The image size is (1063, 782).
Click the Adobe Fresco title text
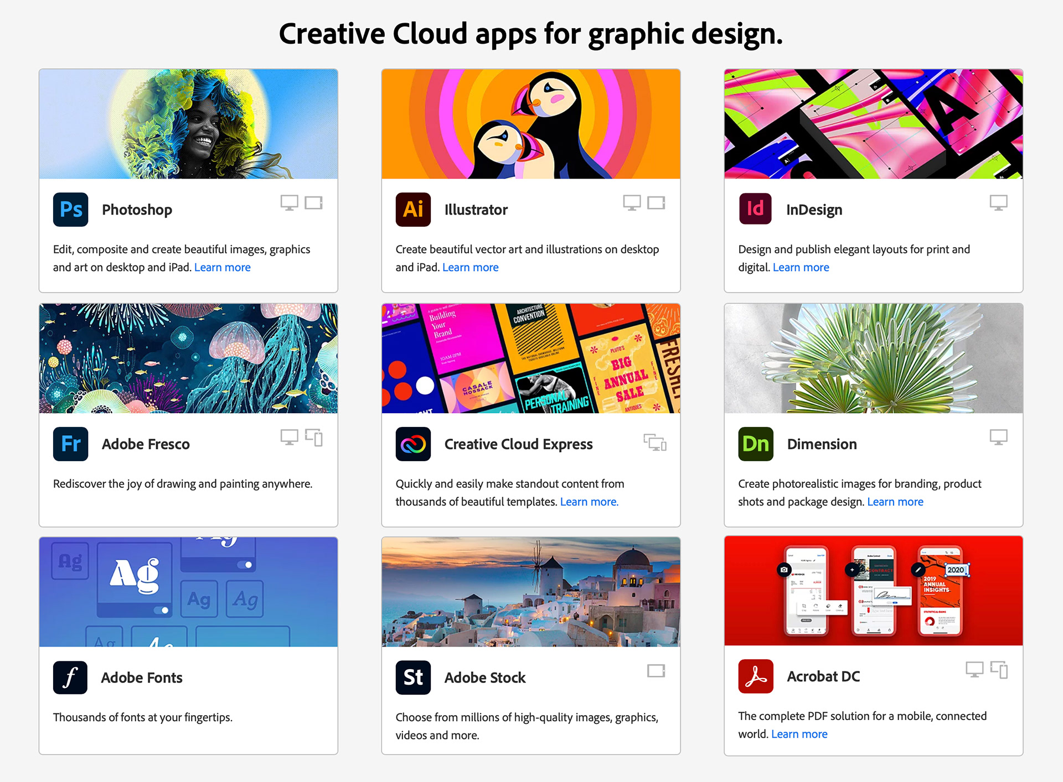click(146, 444)
